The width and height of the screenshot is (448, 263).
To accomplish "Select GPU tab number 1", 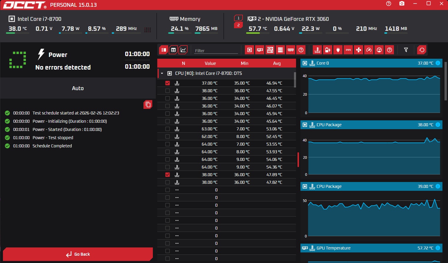I will point(238,18).
